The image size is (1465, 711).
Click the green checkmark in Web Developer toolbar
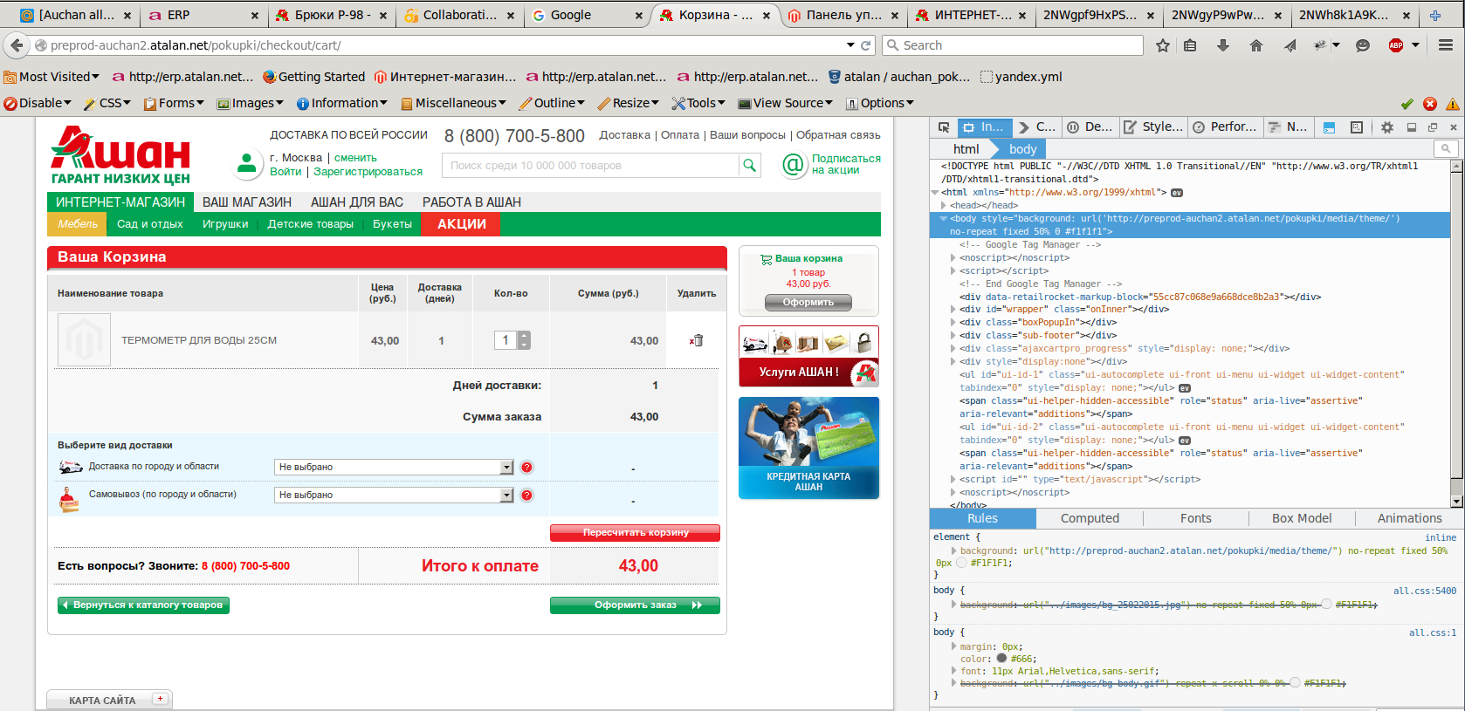(1407, 104)
